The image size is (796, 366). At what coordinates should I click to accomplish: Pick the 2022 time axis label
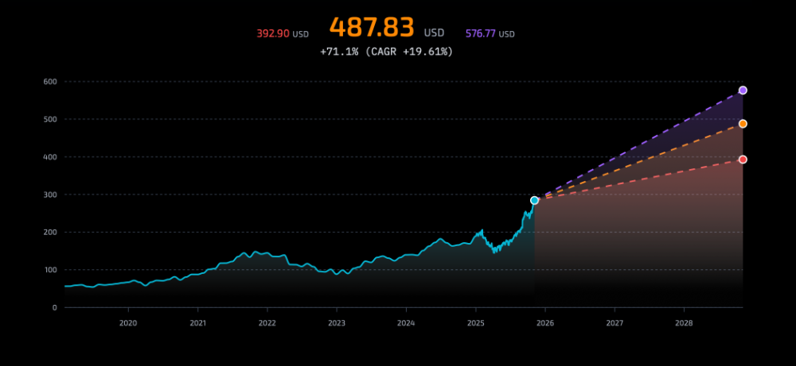tap(267, 323)
